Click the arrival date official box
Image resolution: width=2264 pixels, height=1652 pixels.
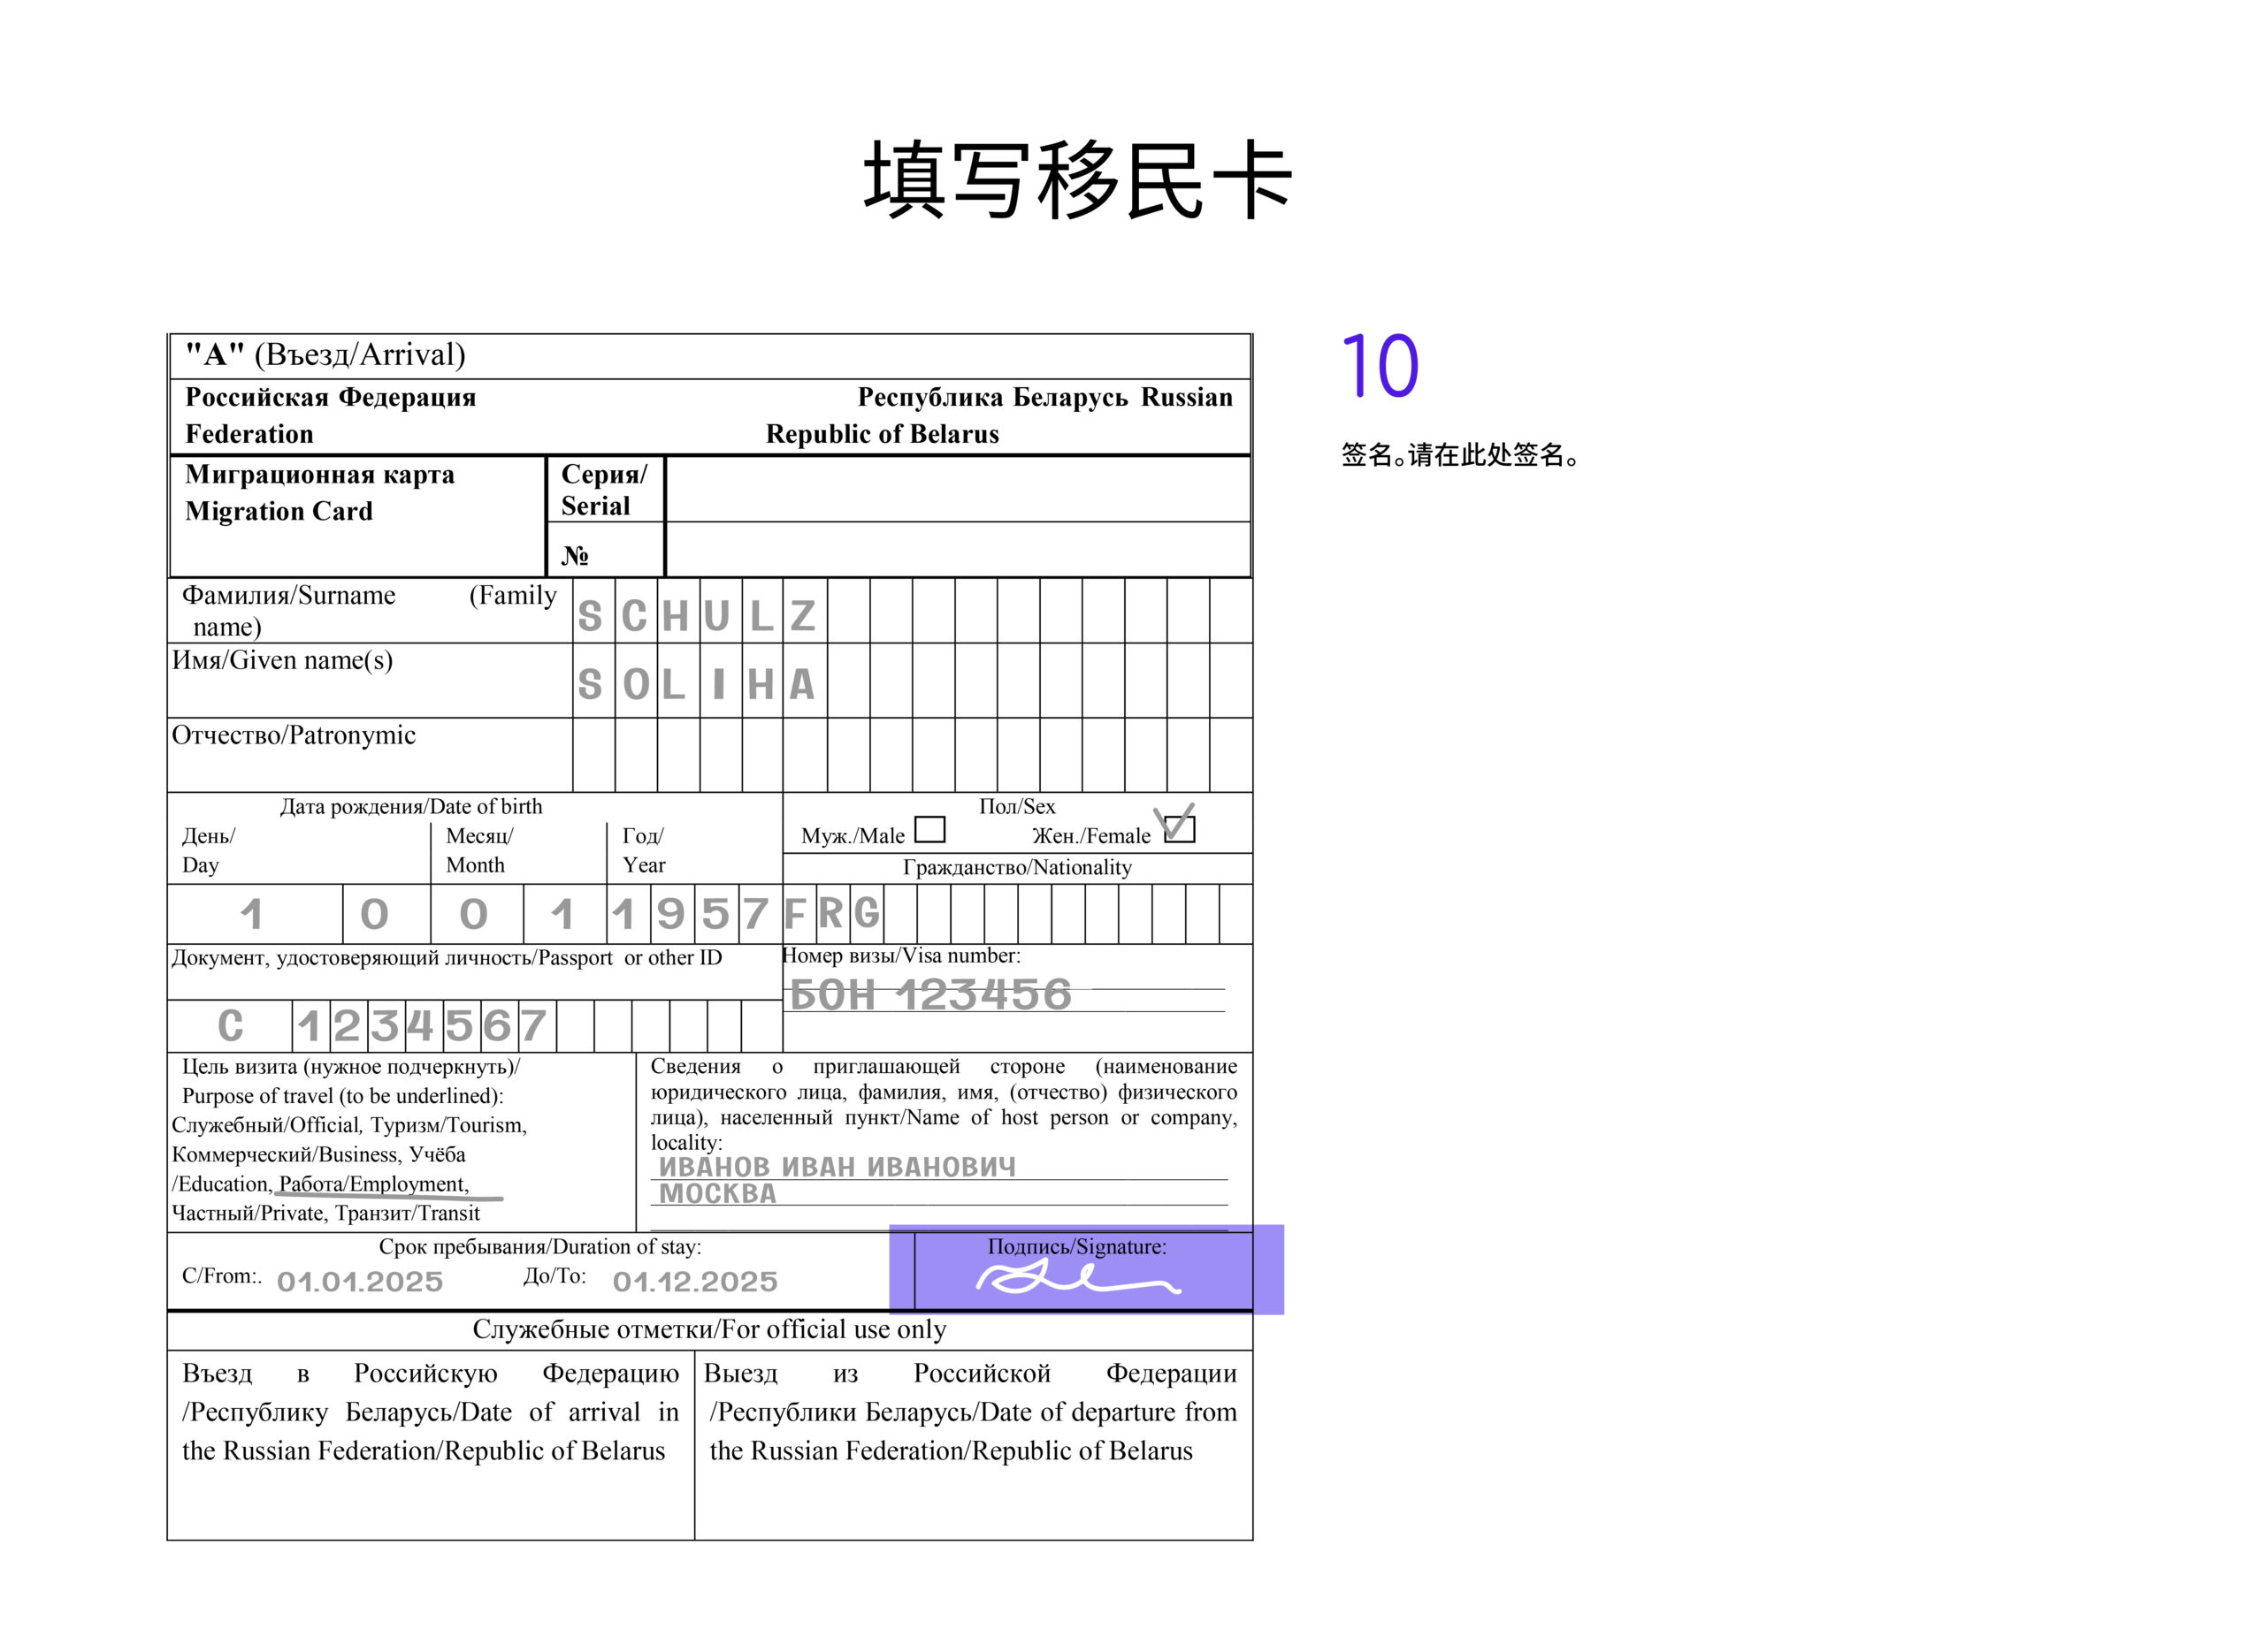tap(430, 1445)
